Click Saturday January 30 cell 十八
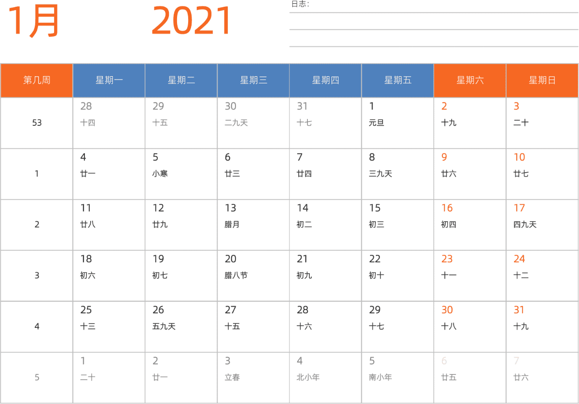 pos(470,327)
